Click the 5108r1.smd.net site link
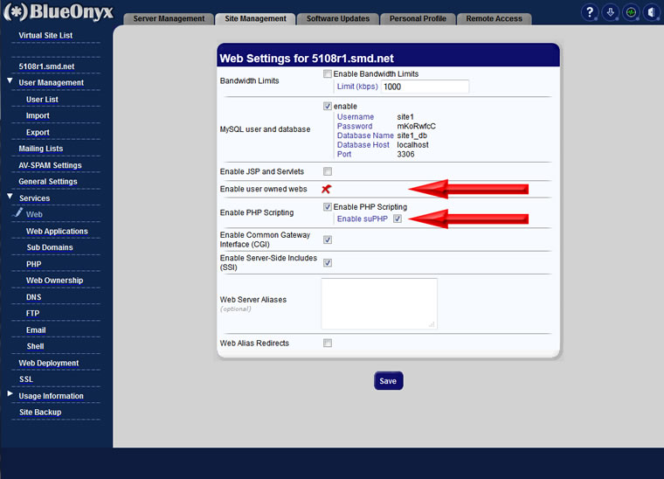 click(46, 66)
